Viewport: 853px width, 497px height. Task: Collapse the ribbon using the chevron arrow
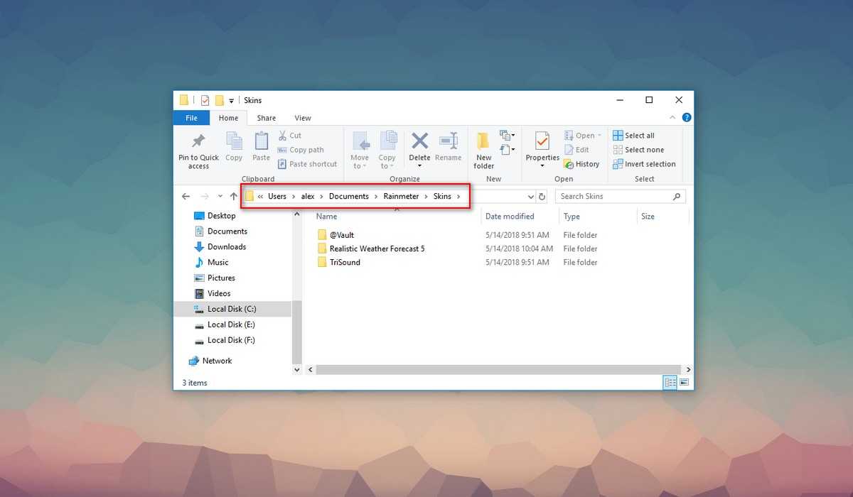[672, 118]
